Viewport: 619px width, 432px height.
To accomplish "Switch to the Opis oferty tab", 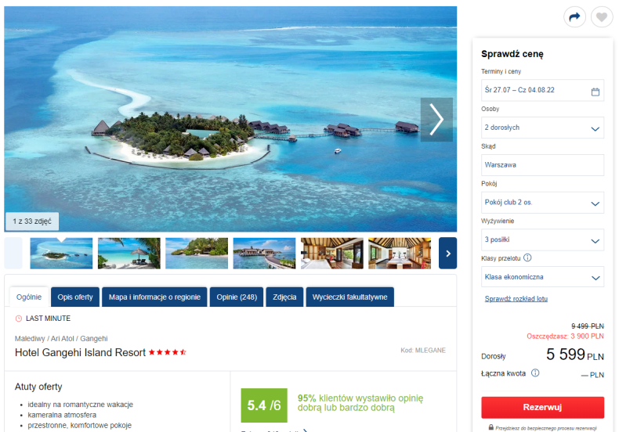I will pos(75,297).
